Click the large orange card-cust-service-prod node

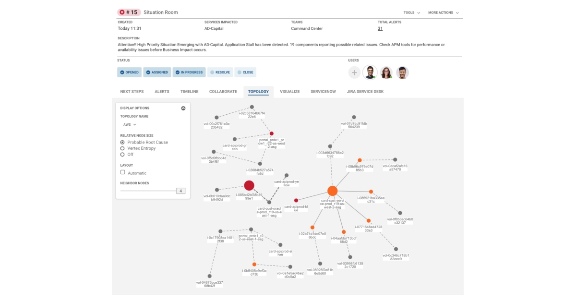[x=332, y=190]
